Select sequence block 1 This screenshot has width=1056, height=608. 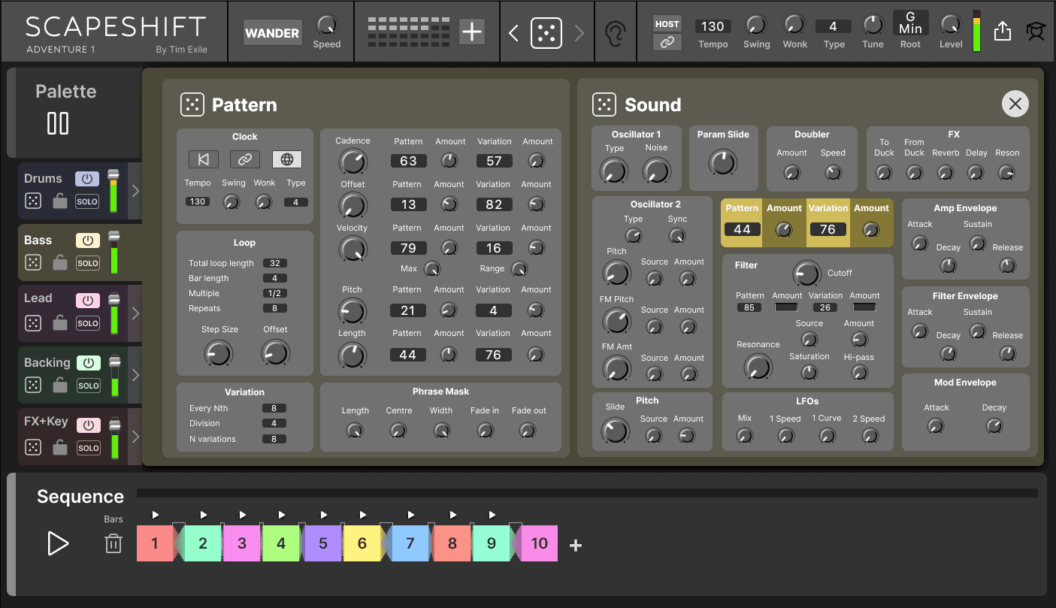click(x=155, y=543)
